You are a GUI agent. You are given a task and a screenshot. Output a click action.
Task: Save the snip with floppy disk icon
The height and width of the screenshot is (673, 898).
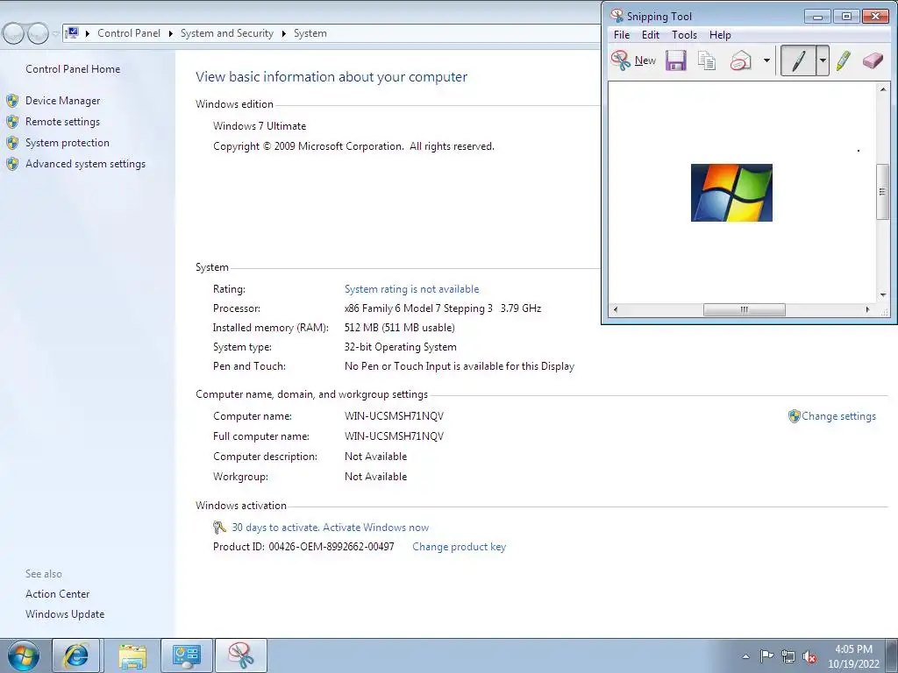676,60
